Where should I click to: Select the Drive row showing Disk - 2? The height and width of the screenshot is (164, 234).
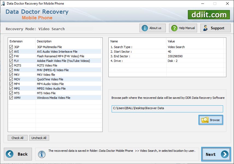[x=167, y=61]
